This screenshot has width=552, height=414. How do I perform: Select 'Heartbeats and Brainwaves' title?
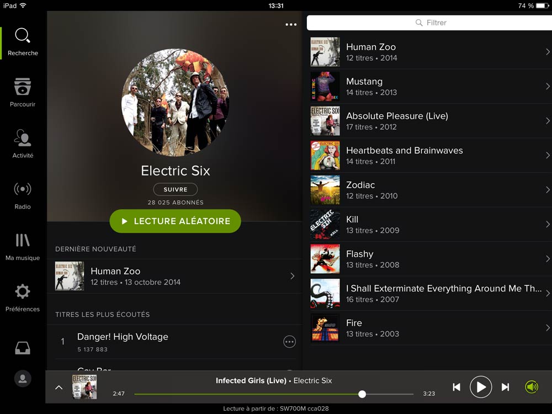click(404, 150)
